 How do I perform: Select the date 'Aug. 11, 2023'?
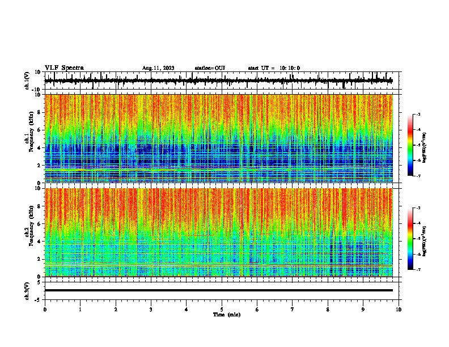pos(158,68)
